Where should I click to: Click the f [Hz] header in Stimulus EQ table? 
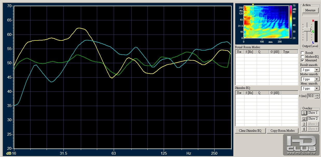coord(250,93)
